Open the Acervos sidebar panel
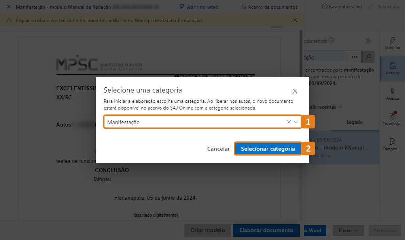Viewport: 405px width, 240px height. (392, 68)
